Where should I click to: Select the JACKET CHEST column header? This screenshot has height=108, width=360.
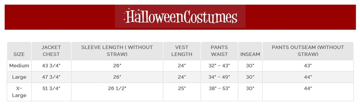pyautogui.click(x=51, y=51)
